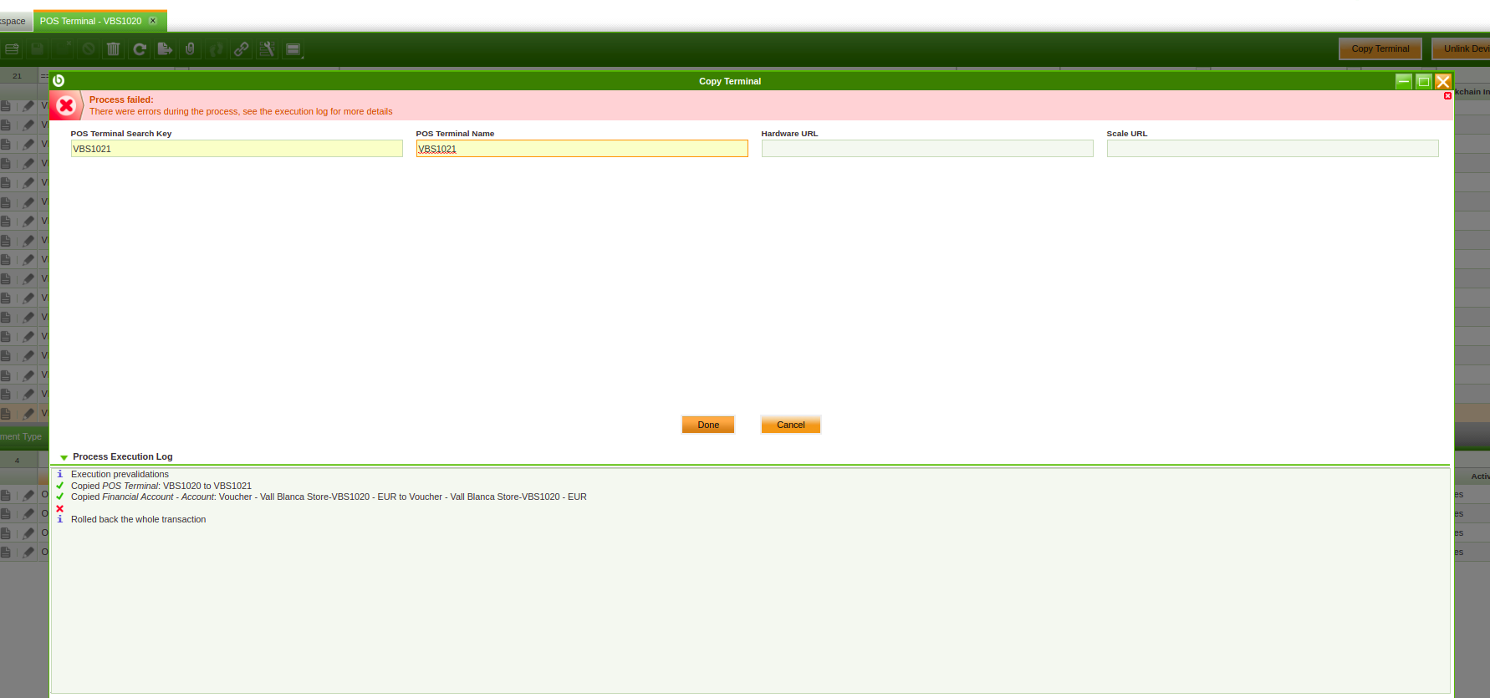The image size is (1490, 698).
Task: Focus the POS Terminal Name field
Action: (582, 149)
